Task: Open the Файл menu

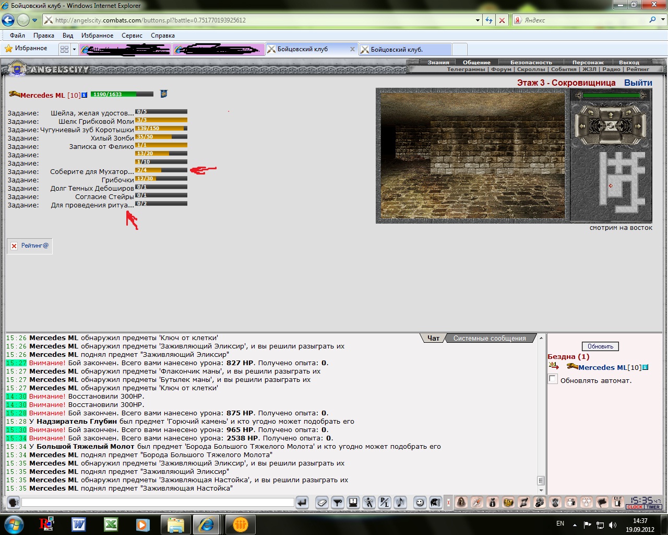Action: pyautogui.click(x=17, y=36)
